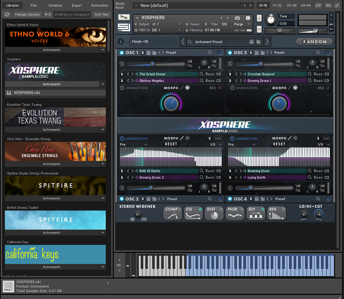The image size is (344, 299).
Task: Open the instrument info icon next to the camera
Action: pos(248,18)
